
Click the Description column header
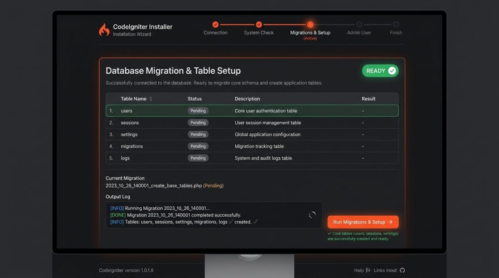pos(247,99)
